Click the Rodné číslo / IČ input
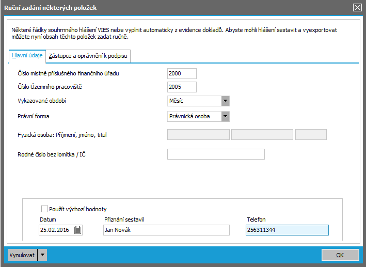 pyautogui.click(x=216, y=154)
